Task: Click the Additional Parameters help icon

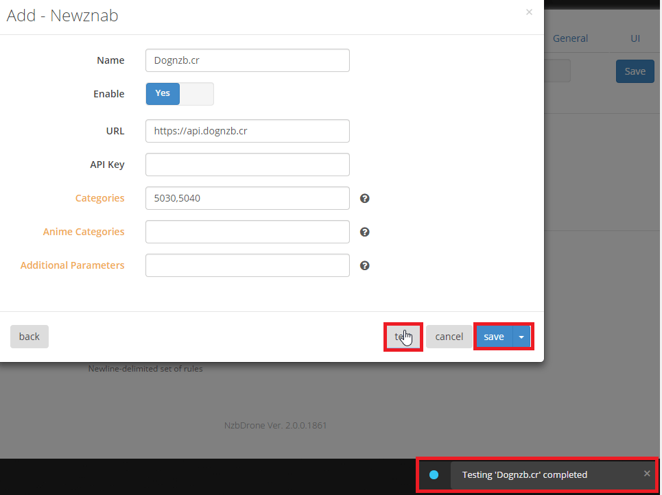Action: pyautogui.click(x=365, y=265)
